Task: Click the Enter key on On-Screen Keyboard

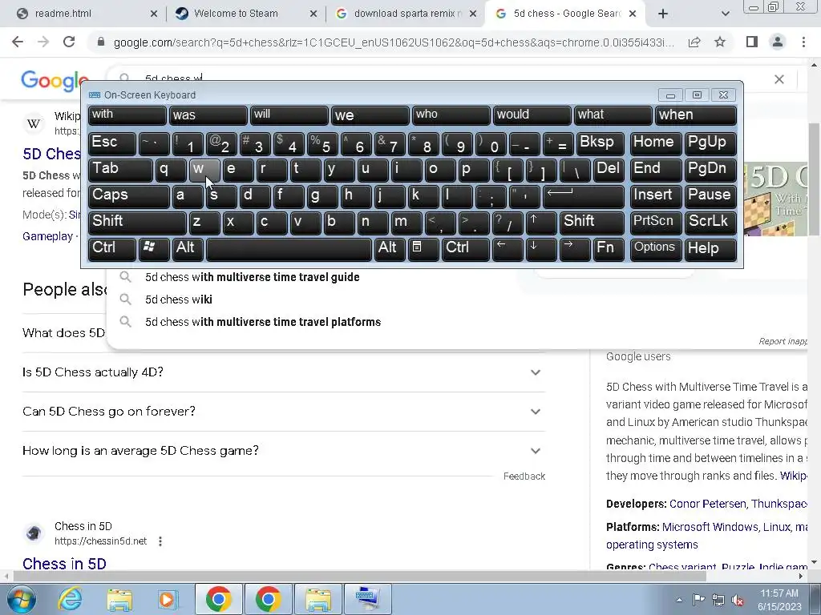Action: pos(583,196)
